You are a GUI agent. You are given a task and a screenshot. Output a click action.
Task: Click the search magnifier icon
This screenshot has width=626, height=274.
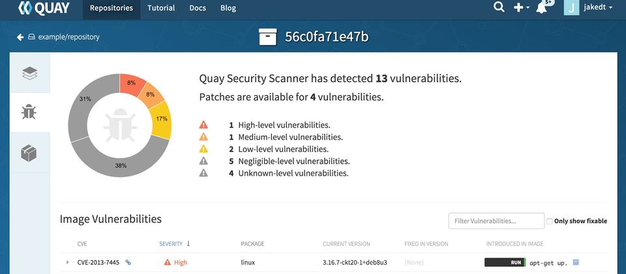499,7
